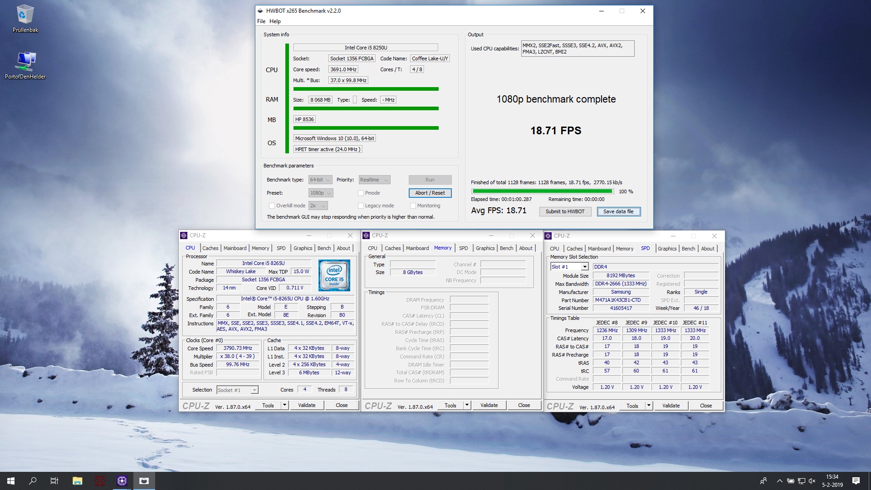The width and height of the screenshot is (871, 490).
Task: Open the Benchmark type 64-bit dropdown
Action: (x=320, y=180)
